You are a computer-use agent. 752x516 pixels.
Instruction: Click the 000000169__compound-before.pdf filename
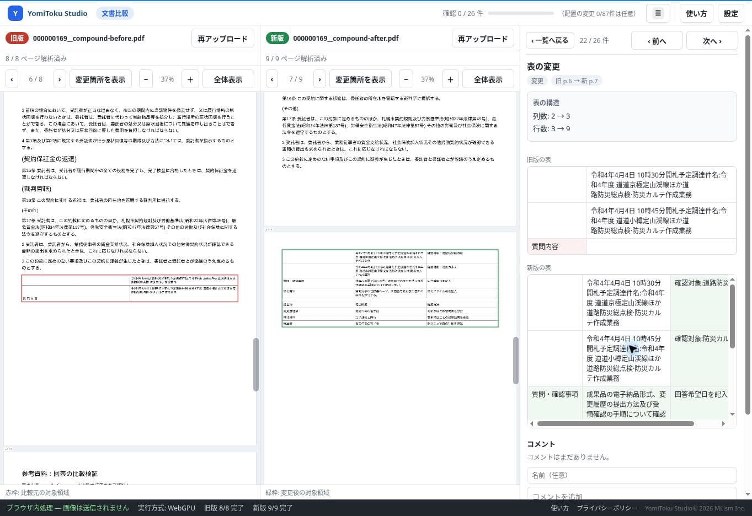click(x=89, y=38)
